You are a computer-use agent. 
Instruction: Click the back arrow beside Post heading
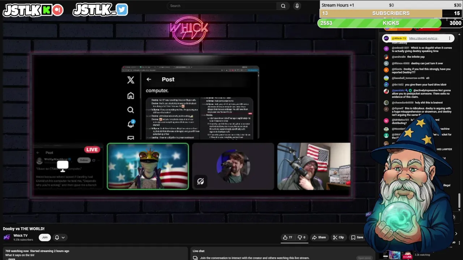(x=149, y=79)
